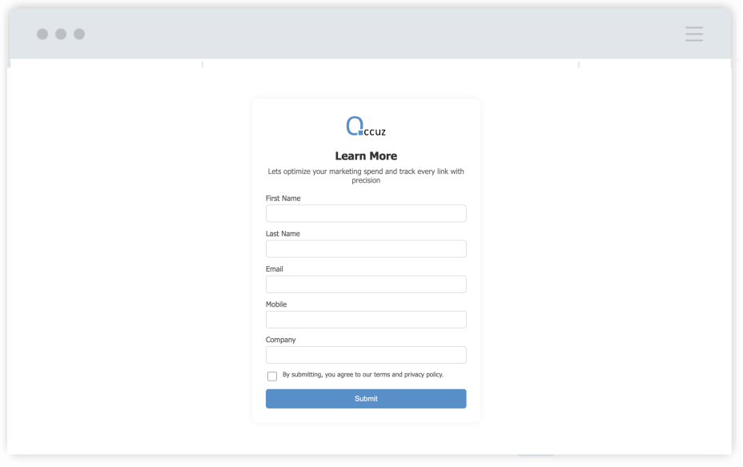Enable the terms agreement checkbox

coord(272,376)
